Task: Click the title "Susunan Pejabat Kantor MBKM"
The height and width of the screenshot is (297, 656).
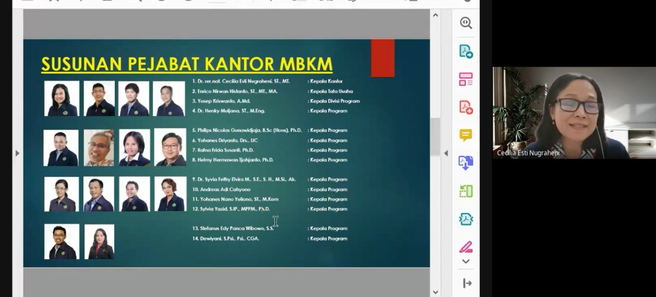Action: pos(187,65)
